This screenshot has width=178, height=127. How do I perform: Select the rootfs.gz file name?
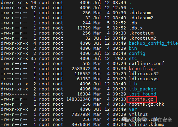[141, 99]
